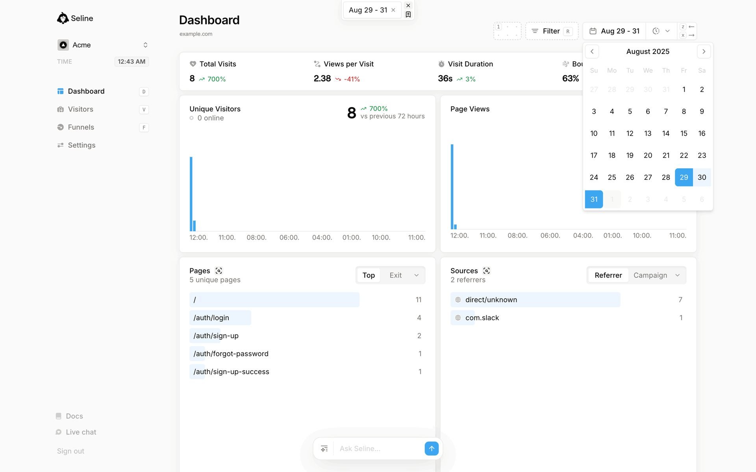Click the Visitors sidebar icon
This screenshot has width=756, height=472.
[60, 109]
